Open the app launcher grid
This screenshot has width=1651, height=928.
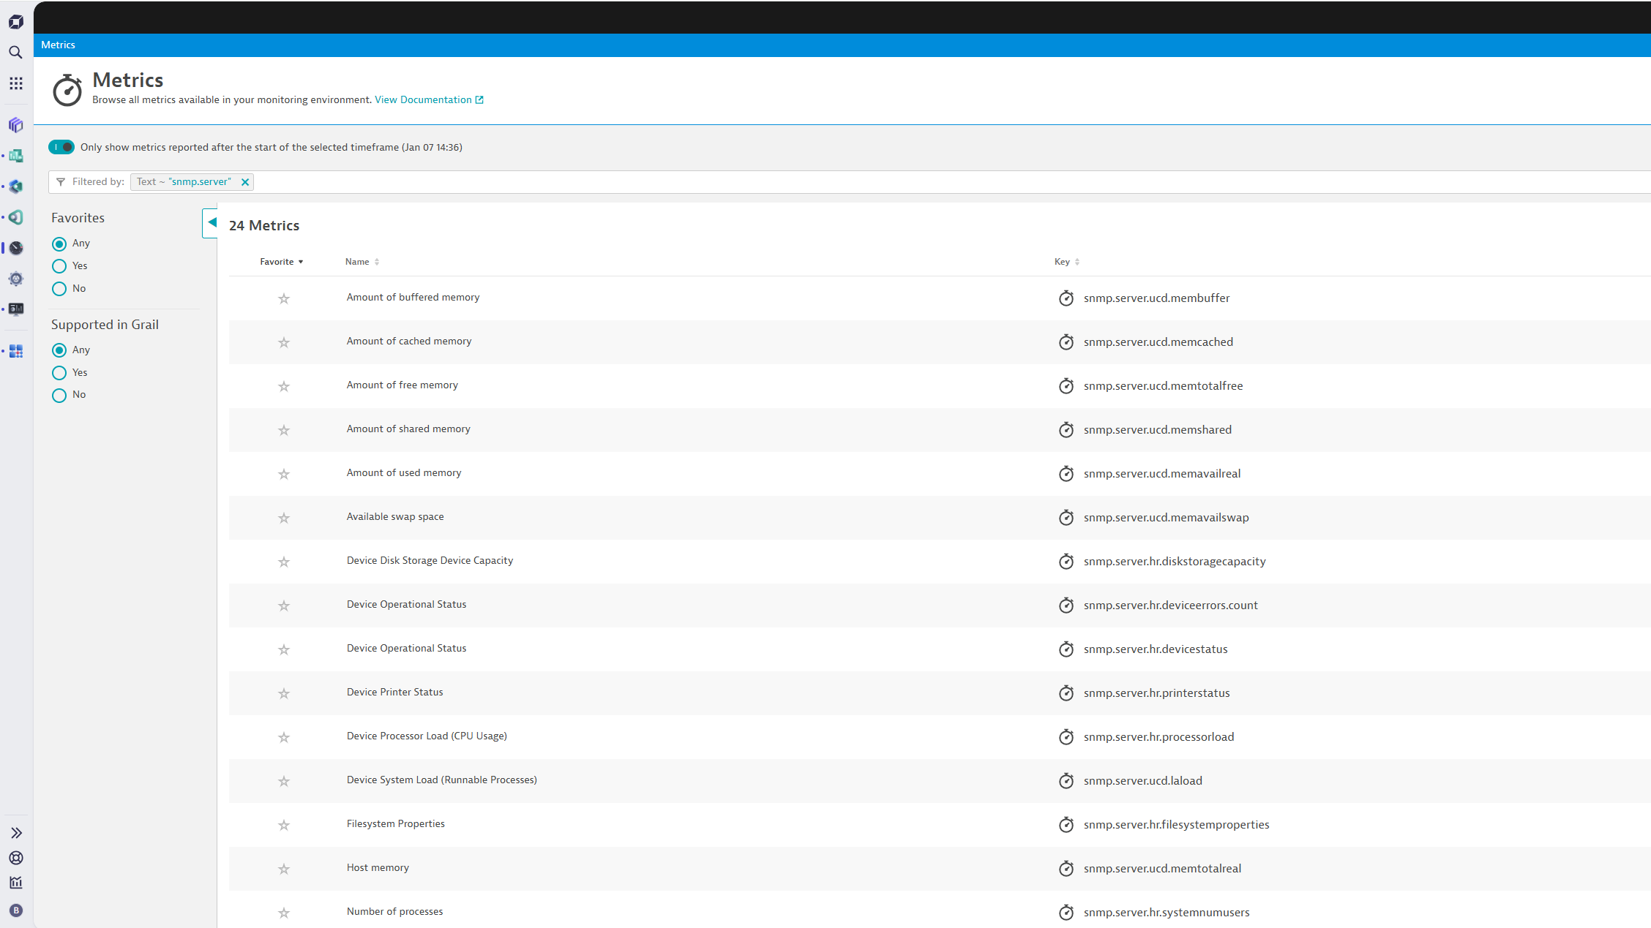click(15, 83)
